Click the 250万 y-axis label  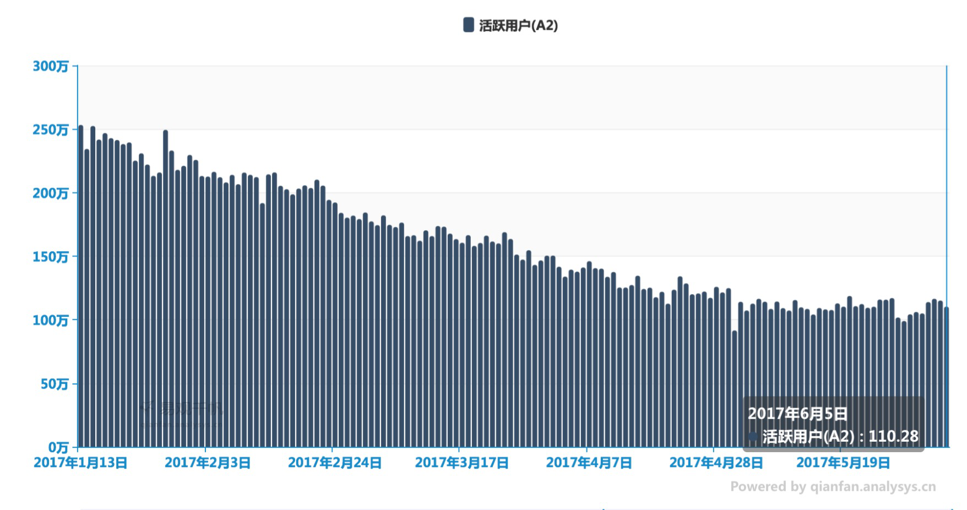point(51,130)
